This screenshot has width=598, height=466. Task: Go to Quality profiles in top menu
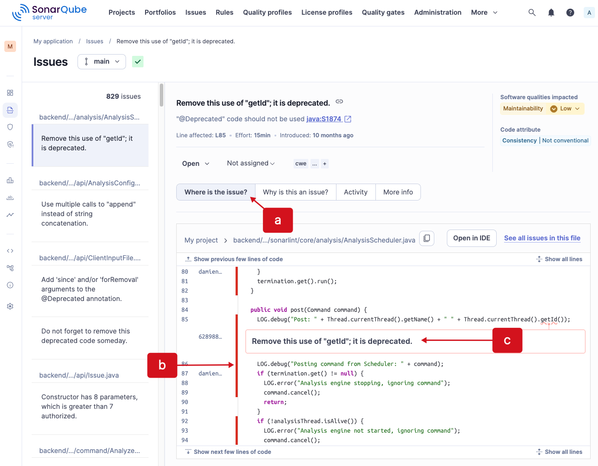tap(267, 13)
